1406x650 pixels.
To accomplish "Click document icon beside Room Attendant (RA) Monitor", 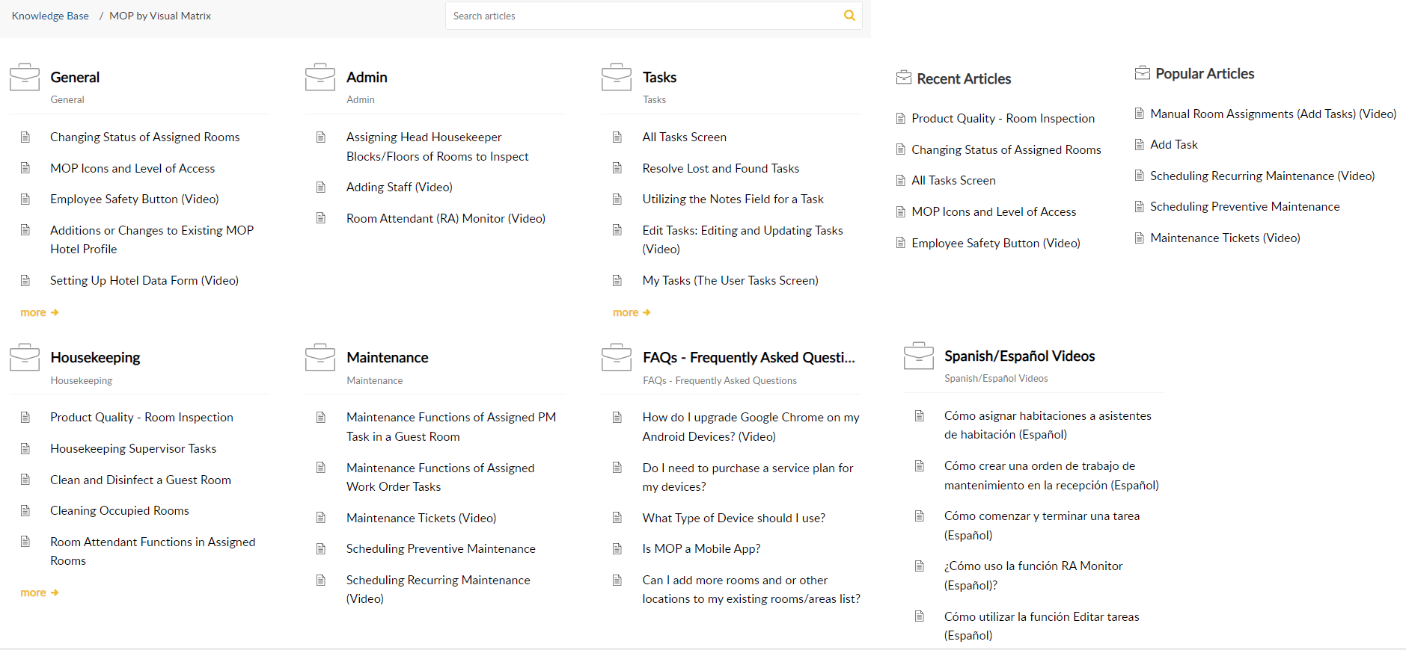I will tap(321, 218).
